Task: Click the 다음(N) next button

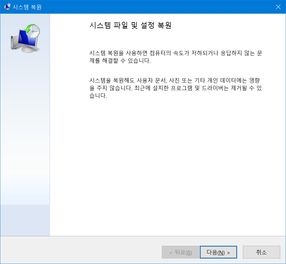Action: [x=218, y=252]
